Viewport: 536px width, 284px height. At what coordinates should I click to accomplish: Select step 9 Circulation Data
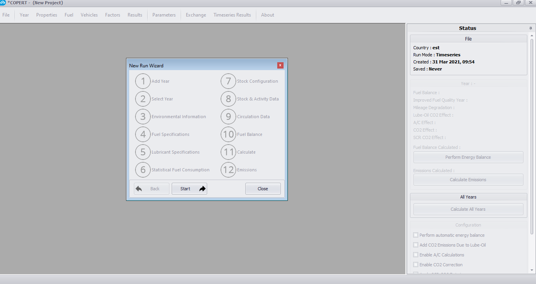pyautogui.click(x=228, y=117)
